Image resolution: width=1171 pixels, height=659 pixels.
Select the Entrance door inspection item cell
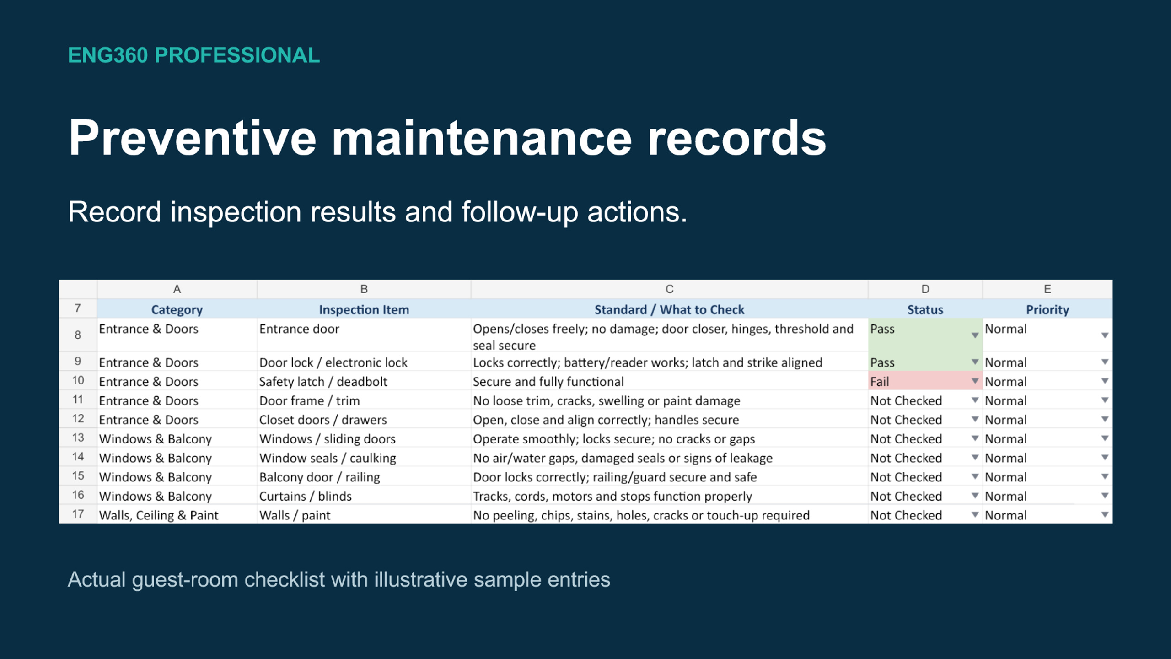point(364,335)
